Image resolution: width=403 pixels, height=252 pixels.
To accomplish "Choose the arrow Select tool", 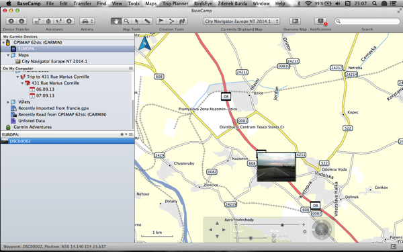I will point(137,22).
